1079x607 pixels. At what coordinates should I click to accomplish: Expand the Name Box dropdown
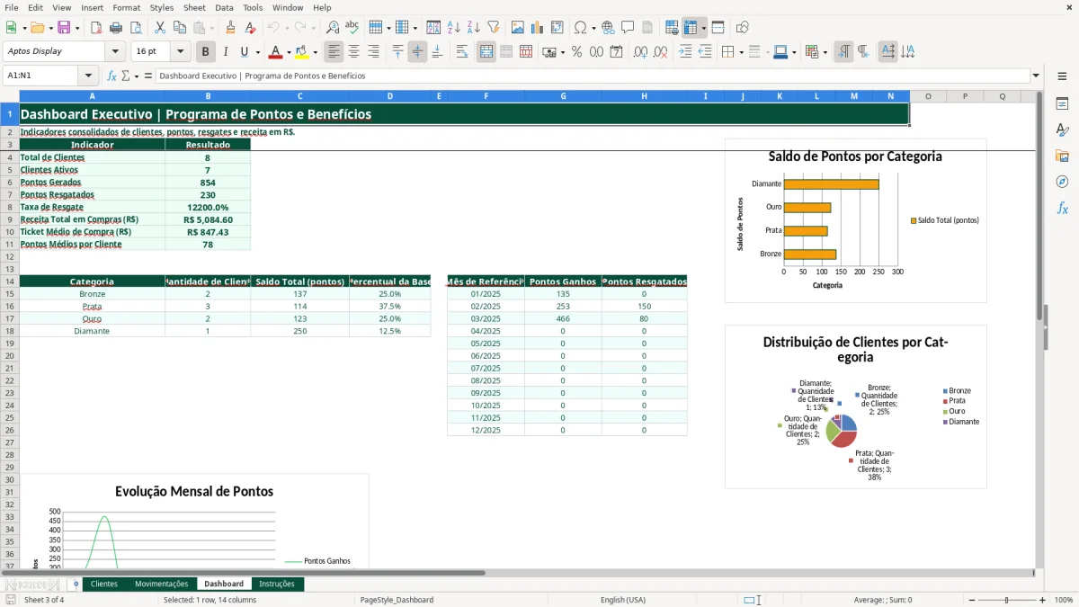point(89,76)
